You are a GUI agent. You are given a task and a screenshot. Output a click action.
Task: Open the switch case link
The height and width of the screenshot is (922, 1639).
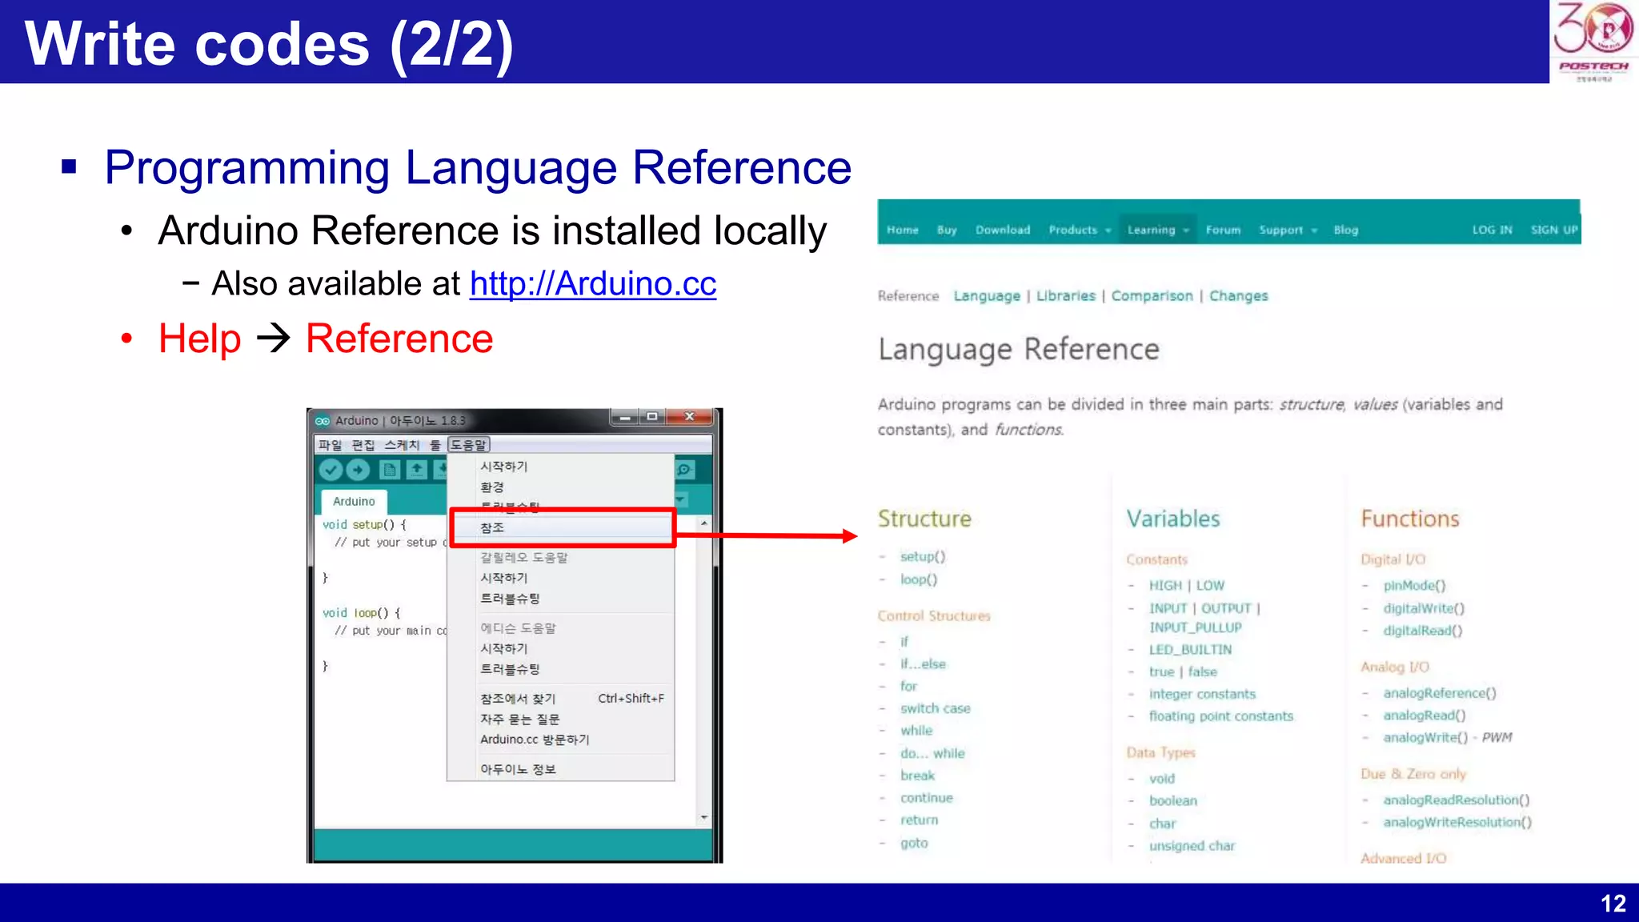point(935,709)
